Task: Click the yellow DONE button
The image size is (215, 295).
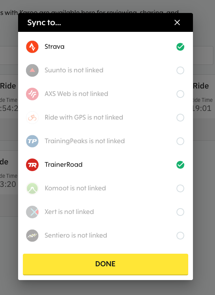Action: coord(106,264)
